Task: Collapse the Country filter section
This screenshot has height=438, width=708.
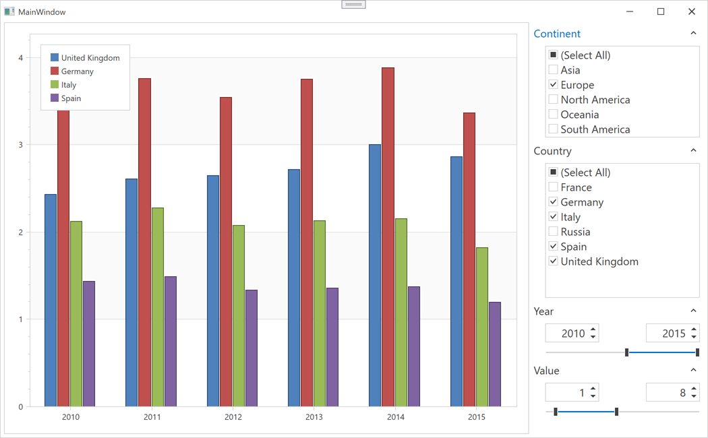Action: pos(694,150)
